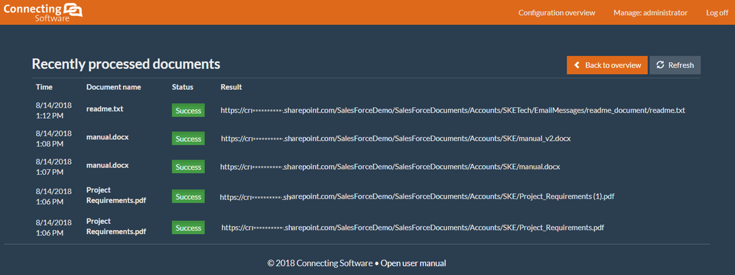735x275 pixels.
Task: Click the Connecting Software logo
Action: pos(43,12)
